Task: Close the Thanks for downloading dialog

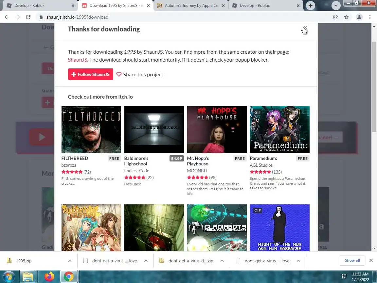Action: [305, 28]
